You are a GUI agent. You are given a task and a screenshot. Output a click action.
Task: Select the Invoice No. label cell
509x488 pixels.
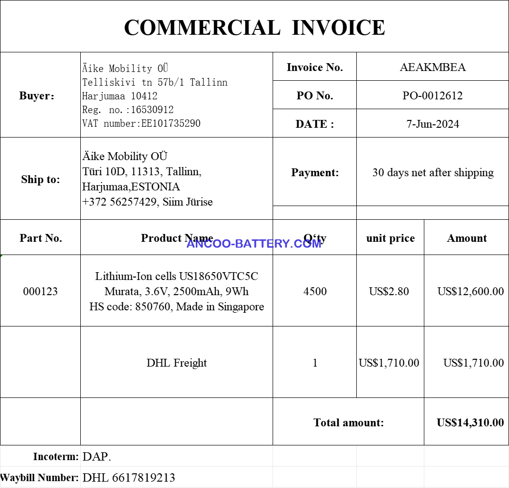pos(315,67)
